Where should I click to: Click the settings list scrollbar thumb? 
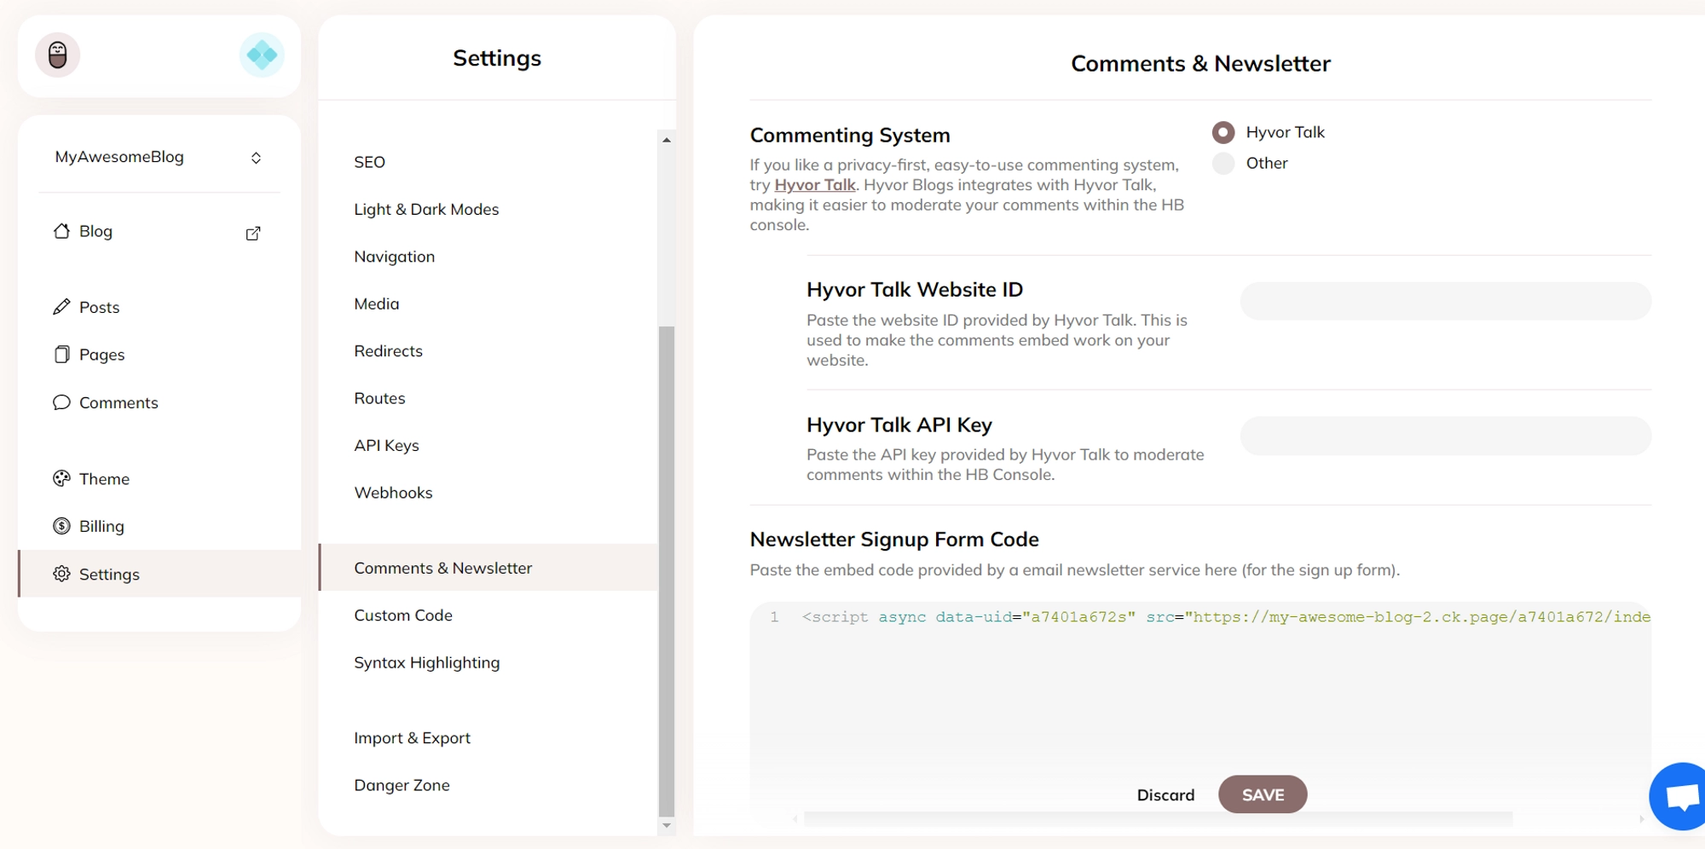[x=667, y=571]
